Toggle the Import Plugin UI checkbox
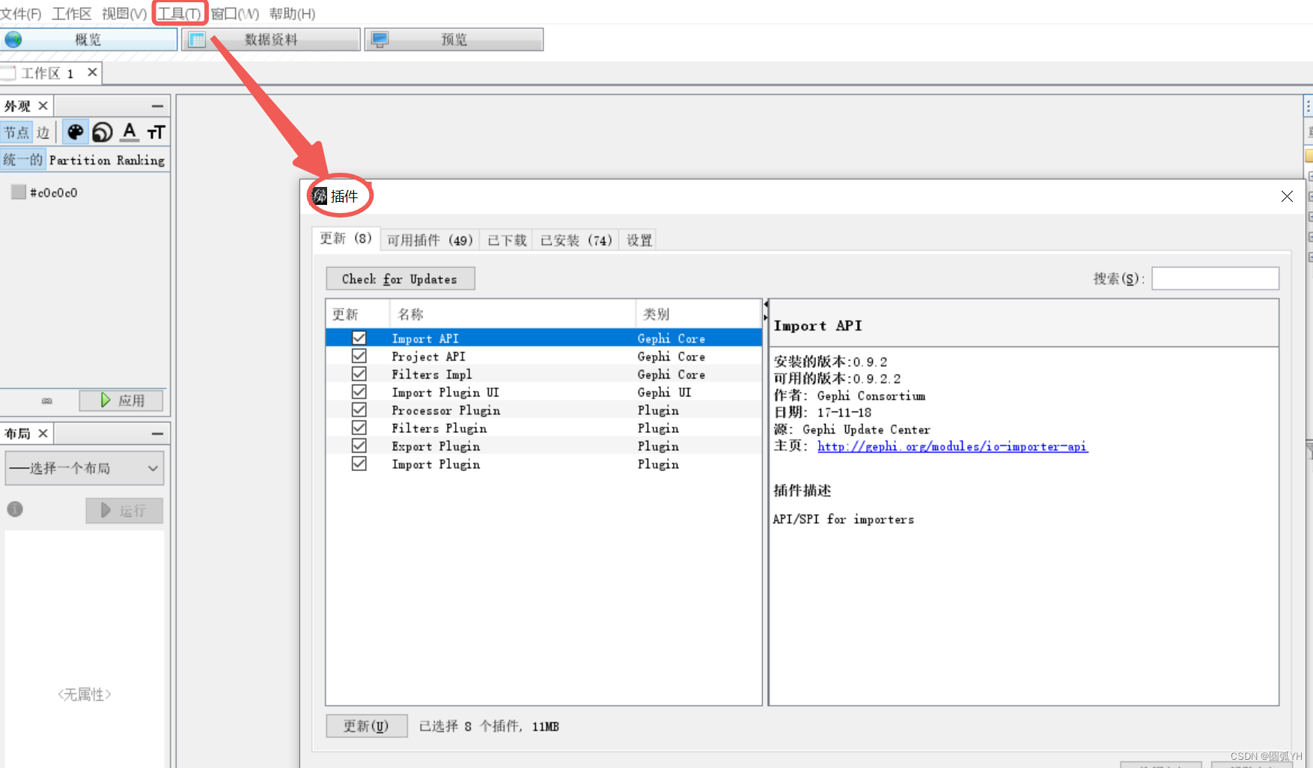 click(x=359, y=392)
